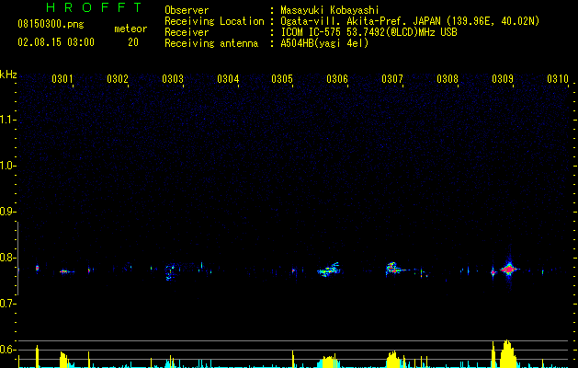The width and height of the screenshot is (578, 368).
Task: Select the antenna value A504HB(yagi 4el)
Action: pyautogui.click(x=324, y=43)
